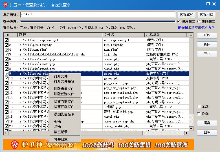Uncheck the checkbox for row ID 1
The width and height of the screenshot is (220, 152).
pos(6,40)
